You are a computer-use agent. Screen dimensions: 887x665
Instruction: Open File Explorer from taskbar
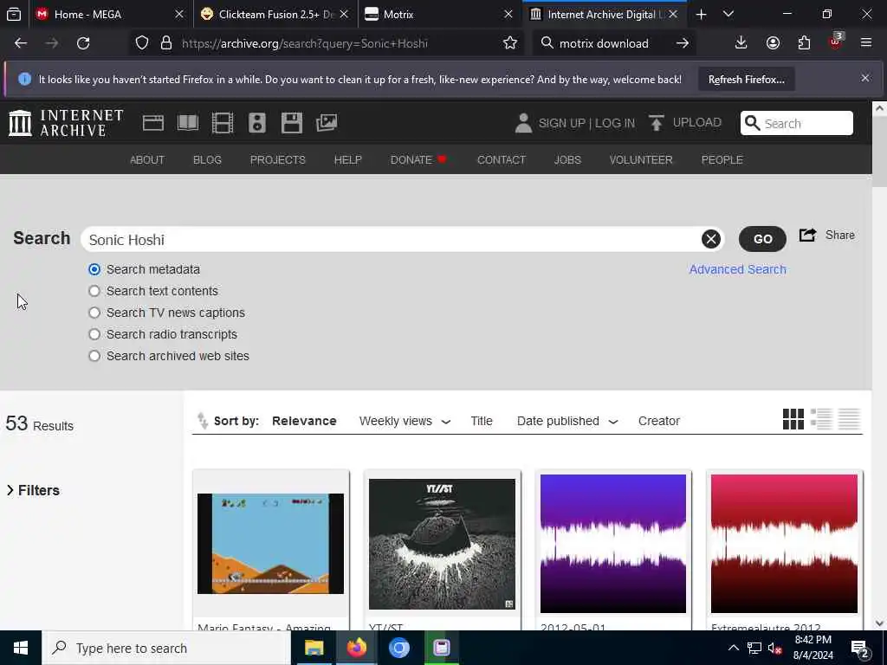pos(314,648)
